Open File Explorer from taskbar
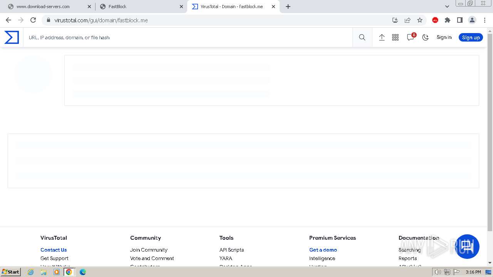The image size is (493, 277). 44,272
